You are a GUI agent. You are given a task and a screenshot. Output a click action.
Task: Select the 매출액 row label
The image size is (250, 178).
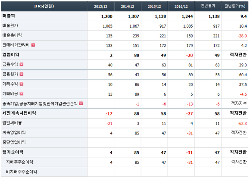tap(9, 16)
